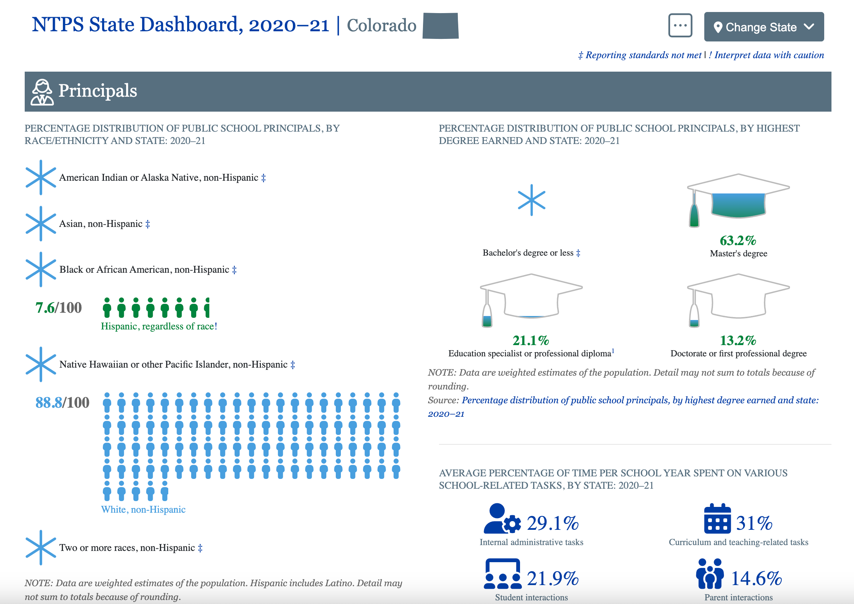Viewport: 854px width, 604px height.
Task: Click the Master's degree graduation cap icon
Action: 738,200
